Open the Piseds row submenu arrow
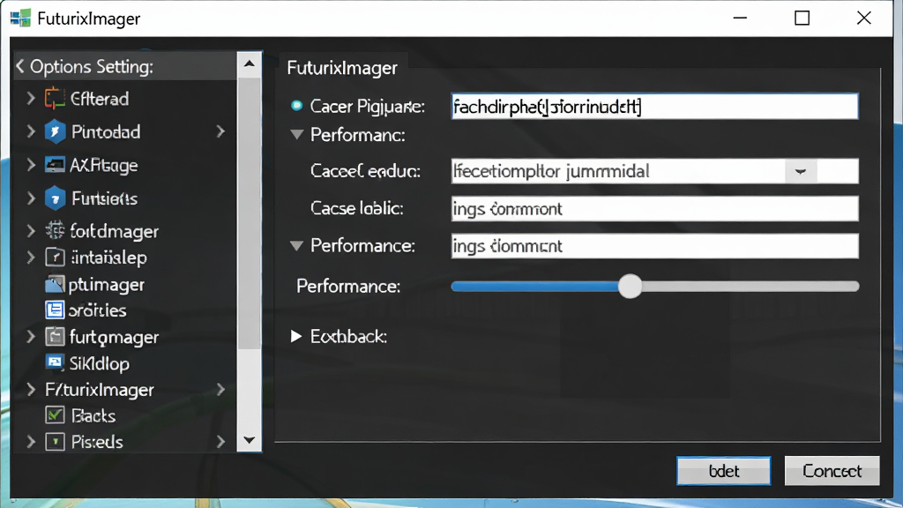Screen dimensions: 903x508 (220, 442)
